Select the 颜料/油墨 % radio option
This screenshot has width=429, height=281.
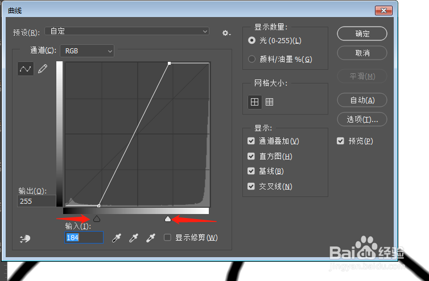(251, 59)
